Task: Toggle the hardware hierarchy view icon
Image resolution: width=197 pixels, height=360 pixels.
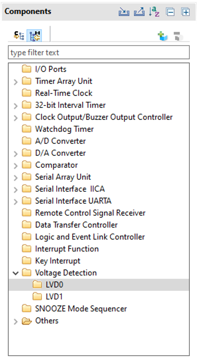Action: tap(34, 36)
